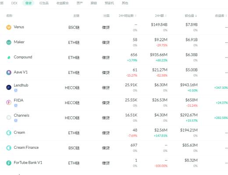Click the Channels project logo
Screen dimensions: 228x175
(x=9, y=117)
